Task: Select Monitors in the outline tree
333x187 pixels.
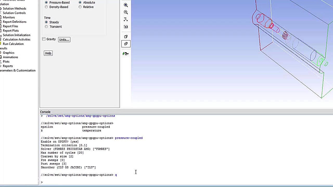Action: (9, 17)
